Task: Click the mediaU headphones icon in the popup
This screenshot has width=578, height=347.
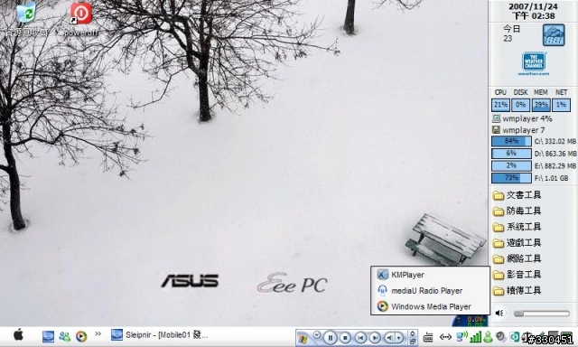Action: pos(382,291)
